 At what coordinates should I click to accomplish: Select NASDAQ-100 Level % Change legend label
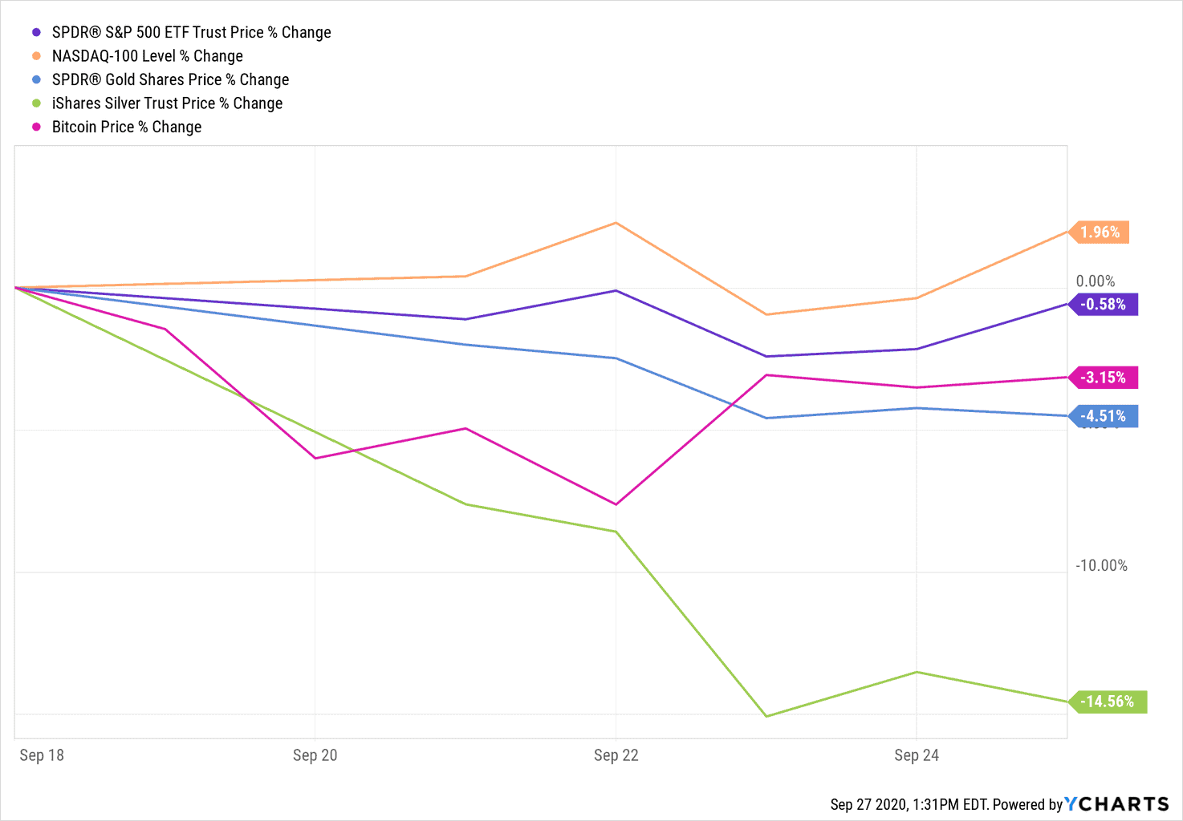147,56
